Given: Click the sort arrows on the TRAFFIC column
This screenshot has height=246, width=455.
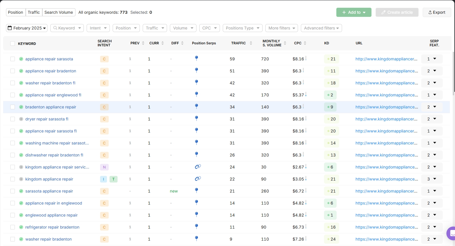Looking at the screenshot, I should coord(251,43).
